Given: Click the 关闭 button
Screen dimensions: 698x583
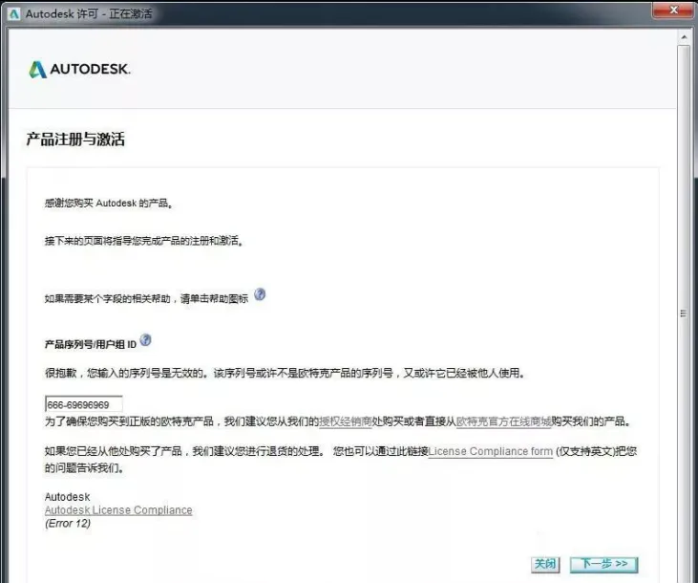Looking at the screenshot, I should 545,564.
